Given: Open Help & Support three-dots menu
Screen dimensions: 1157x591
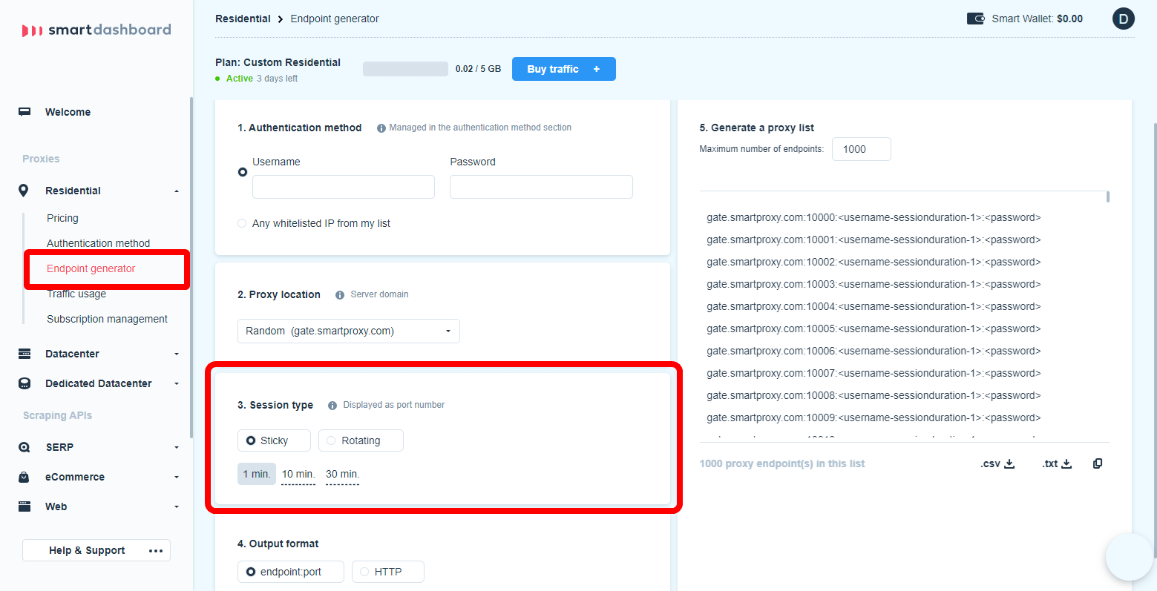Looking at the screenshot, I should point(156,550).
